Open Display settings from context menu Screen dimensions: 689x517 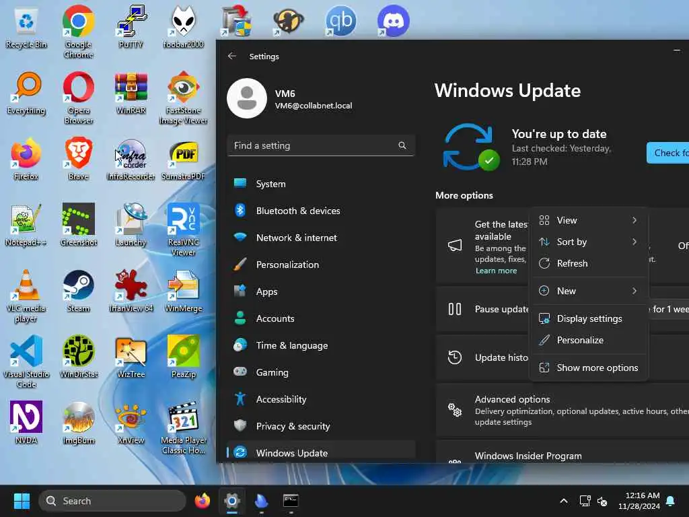[x=589, y=318]
